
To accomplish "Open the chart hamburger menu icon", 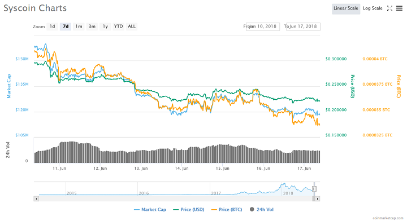I will (x=399, y=8).
